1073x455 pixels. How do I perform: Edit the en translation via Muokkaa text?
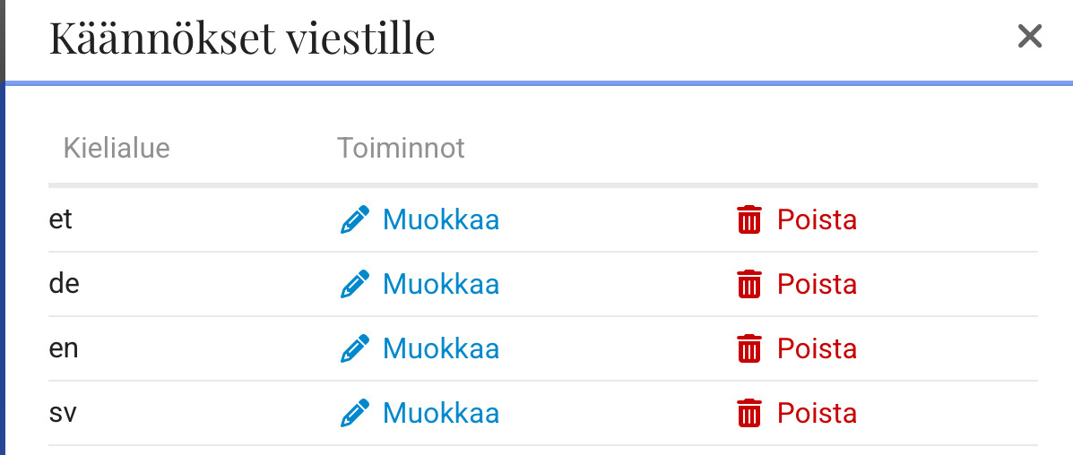440,348
